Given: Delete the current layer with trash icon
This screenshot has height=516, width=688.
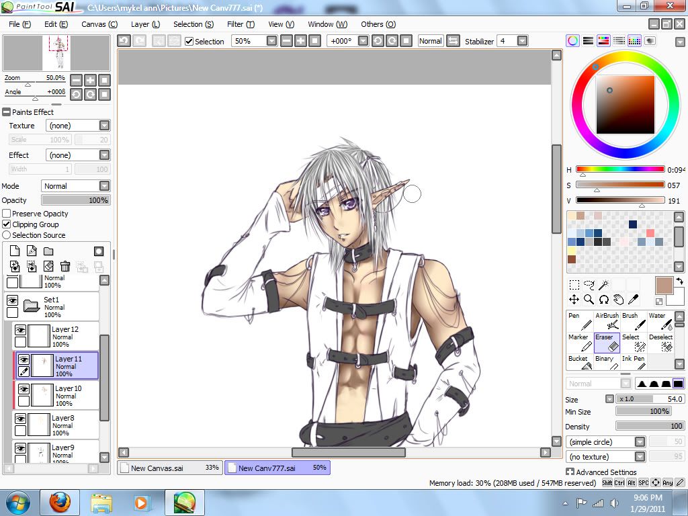Looking at the screenshot, I should tap(65, 266).
